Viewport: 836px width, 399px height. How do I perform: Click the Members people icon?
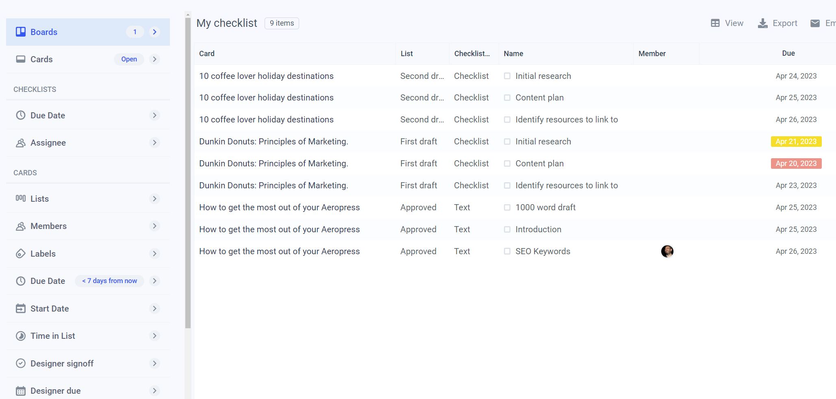(21, 226)
